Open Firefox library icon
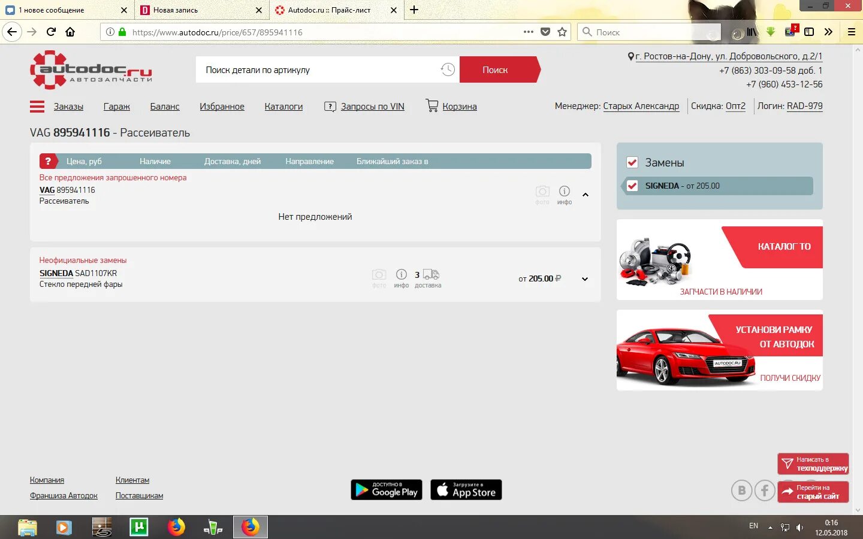The height and width of the screenshot is (539, 863). click(x=752, y=32)
